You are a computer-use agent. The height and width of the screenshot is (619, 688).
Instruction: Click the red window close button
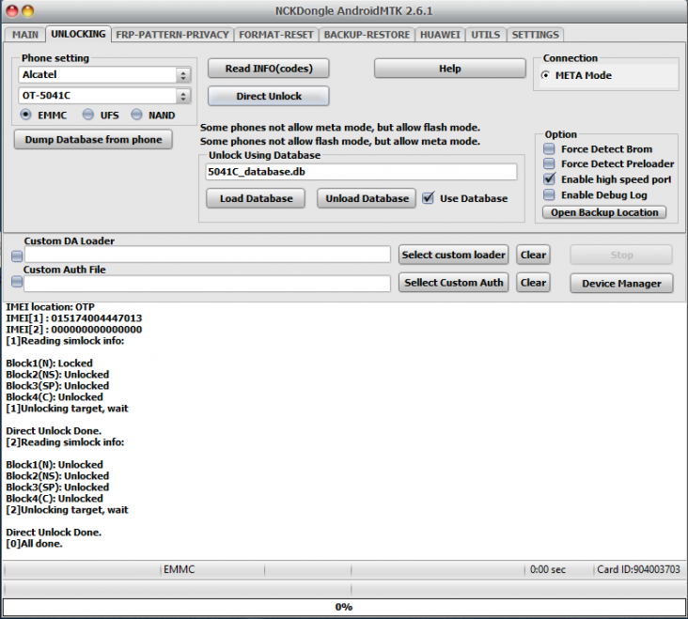pos(12,11)
